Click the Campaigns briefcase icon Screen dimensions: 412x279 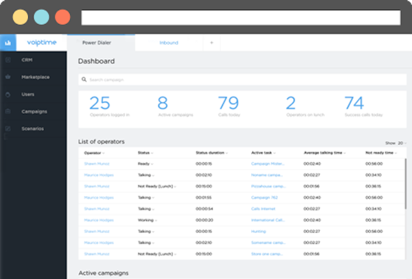[x=8, y=111]
